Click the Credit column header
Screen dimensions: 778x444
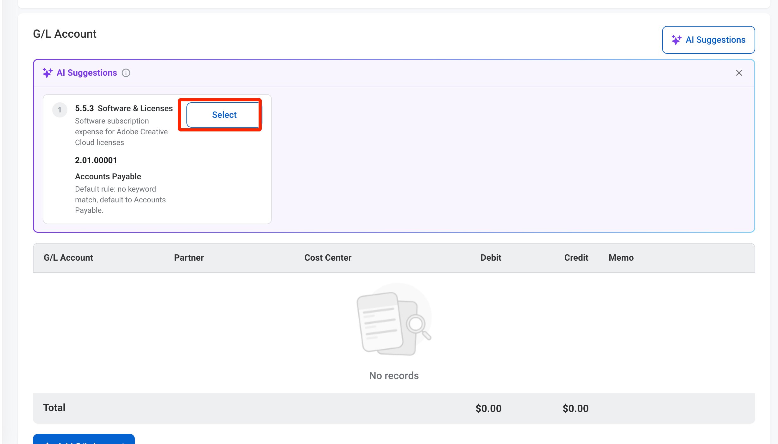(x=576, y=257)
